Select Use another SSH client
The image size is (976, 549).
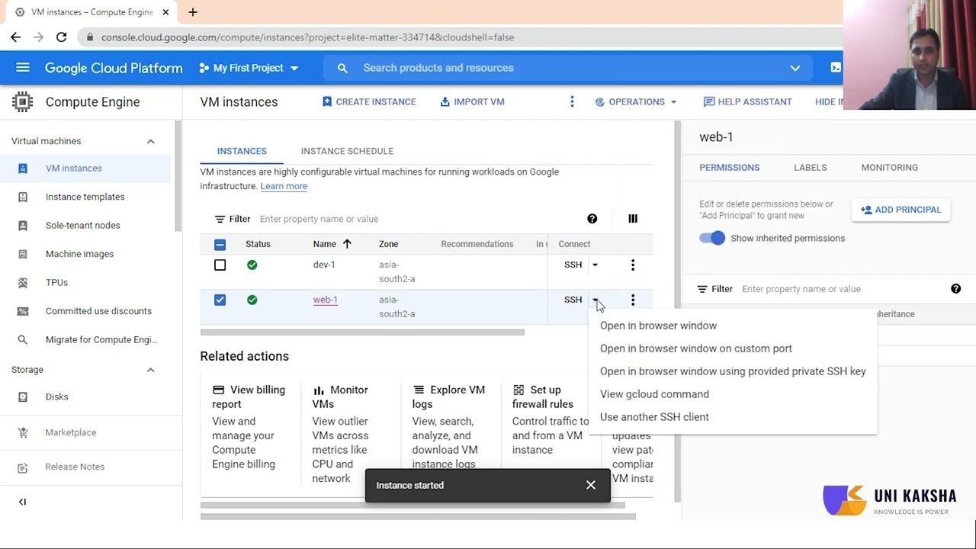(654, 417)
